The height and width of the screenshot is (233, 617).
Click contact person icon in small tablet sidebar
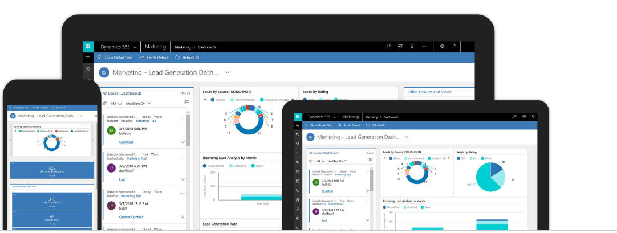point(298,210)
